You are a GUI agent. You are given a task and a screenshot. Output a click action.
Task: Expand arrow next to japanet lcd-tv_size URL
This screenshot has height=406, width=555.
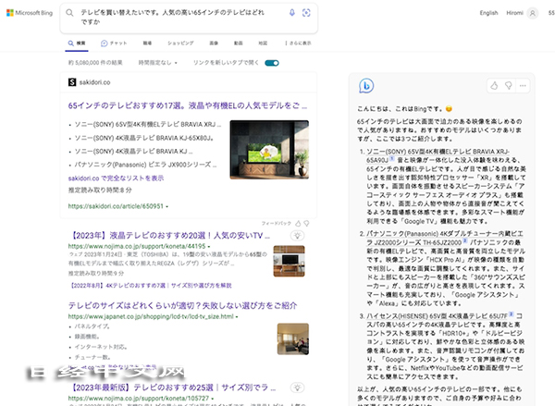237,317
